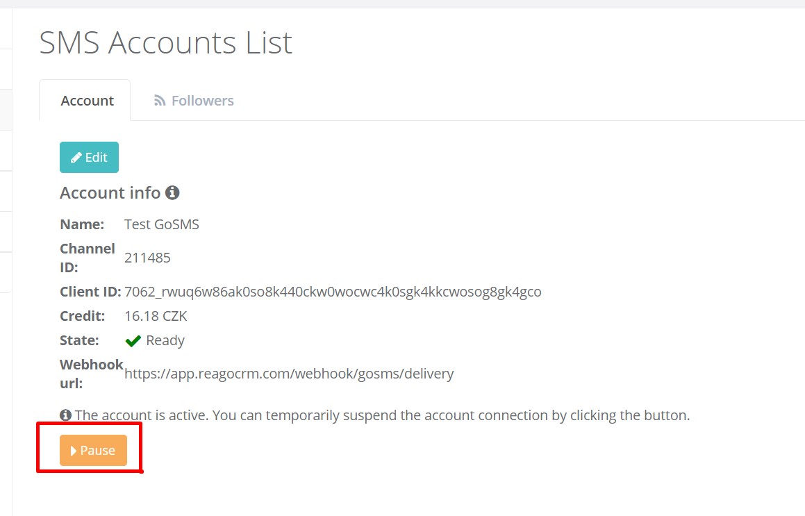The image size is (805, 516).
Task: Click the RSS feed icon beside Followers
Action: coord(160,101)
